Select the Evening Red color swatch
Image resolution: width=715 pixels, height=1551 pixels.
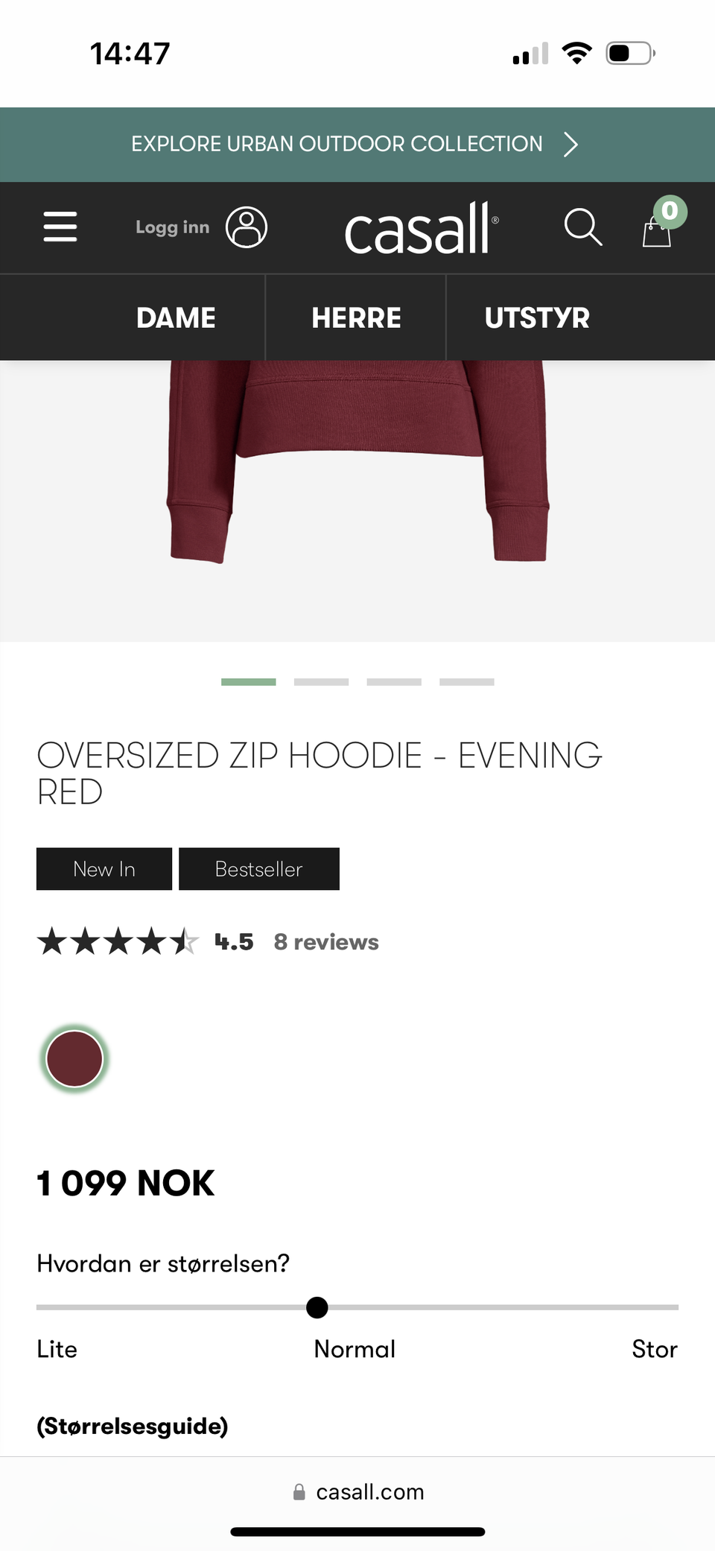click(x=74, y=1058)
